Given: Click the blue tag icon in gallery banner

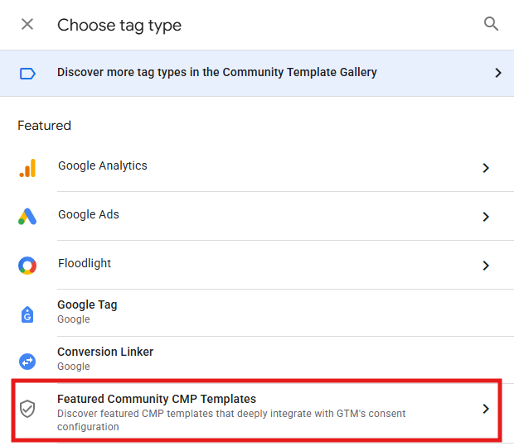Looking at the screenshot, I should [27, 74].
